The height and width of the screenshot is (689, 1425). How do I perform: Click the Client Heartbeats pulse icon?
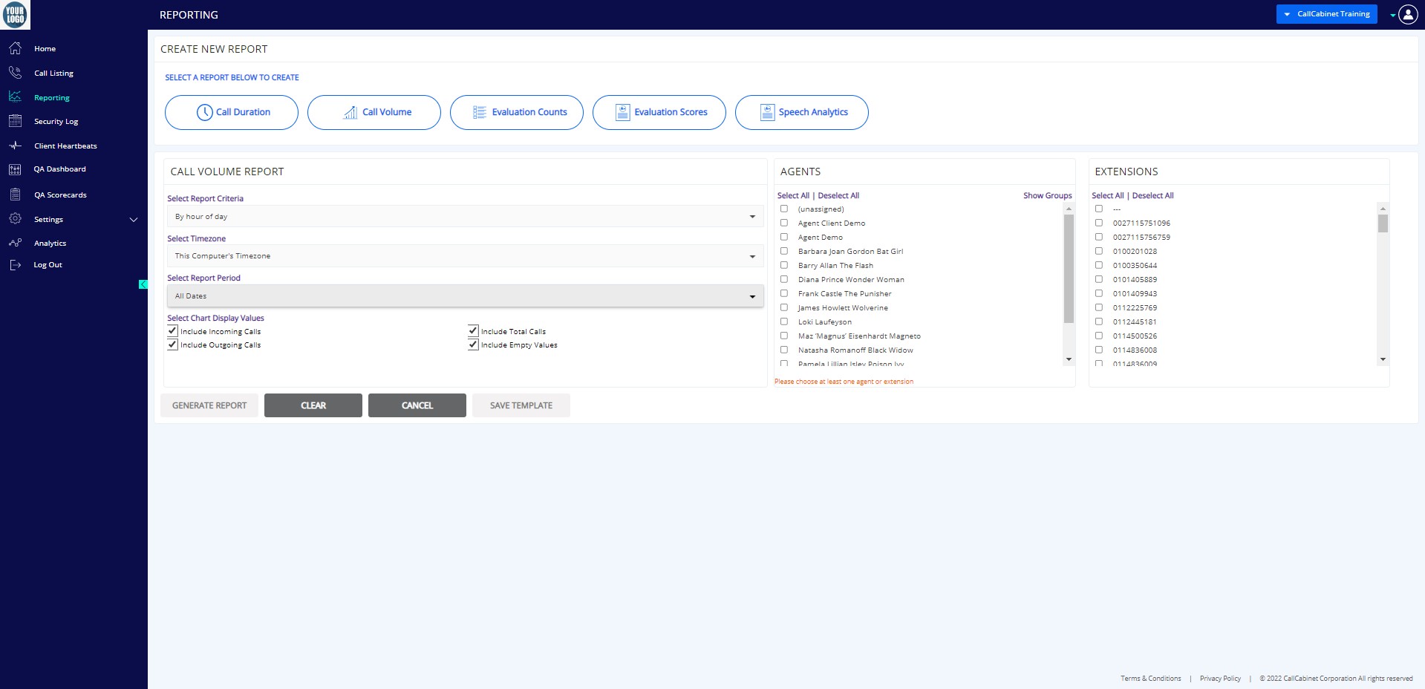coord(15,146)
